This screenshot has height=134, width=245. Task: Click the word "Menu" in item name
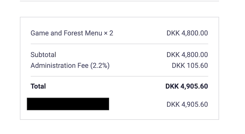pos(94,33)
